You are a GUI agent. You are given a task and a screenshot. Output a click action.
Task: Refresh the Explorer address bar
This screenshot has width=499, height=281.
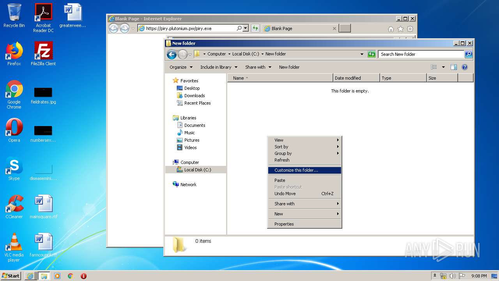pos(372,54)
